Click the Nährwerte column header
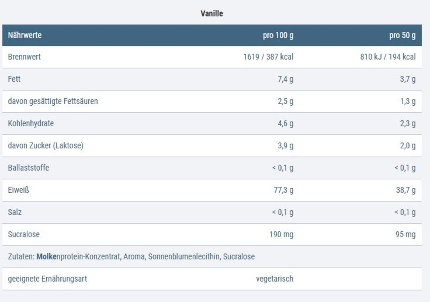This screenshot has width=430, height=302. [x=25, y=35]
